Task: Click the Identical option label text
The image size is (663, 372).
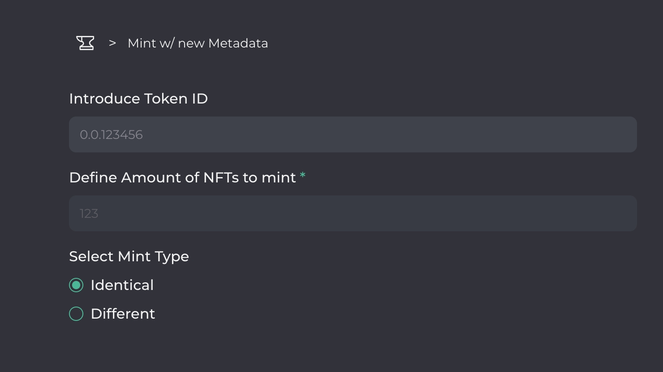Action: 122,285
